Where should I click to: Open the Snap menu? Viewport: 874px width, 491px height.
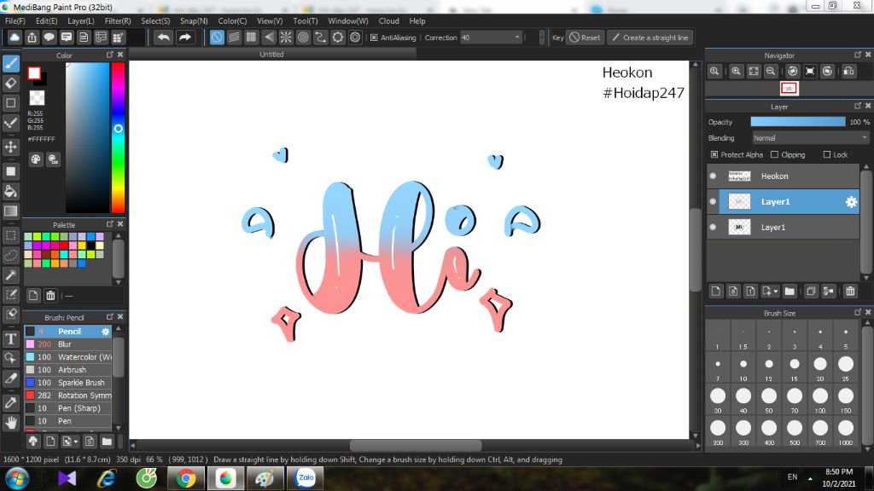pos(194,21)
